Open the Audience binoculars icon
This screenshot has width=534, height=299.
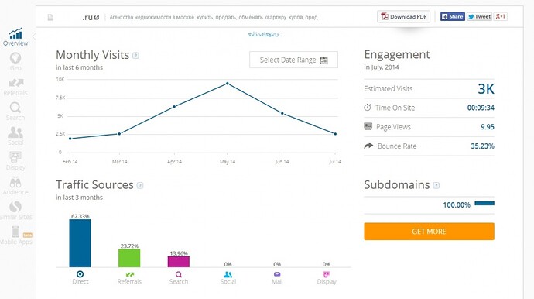tap(15, 182)
